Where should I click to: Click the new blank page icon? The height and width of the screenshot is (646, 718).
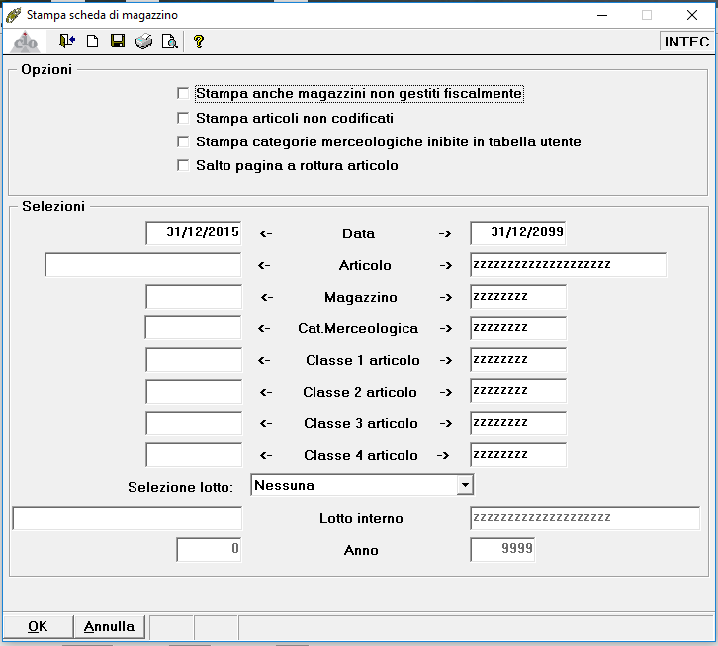coord(93,42)
